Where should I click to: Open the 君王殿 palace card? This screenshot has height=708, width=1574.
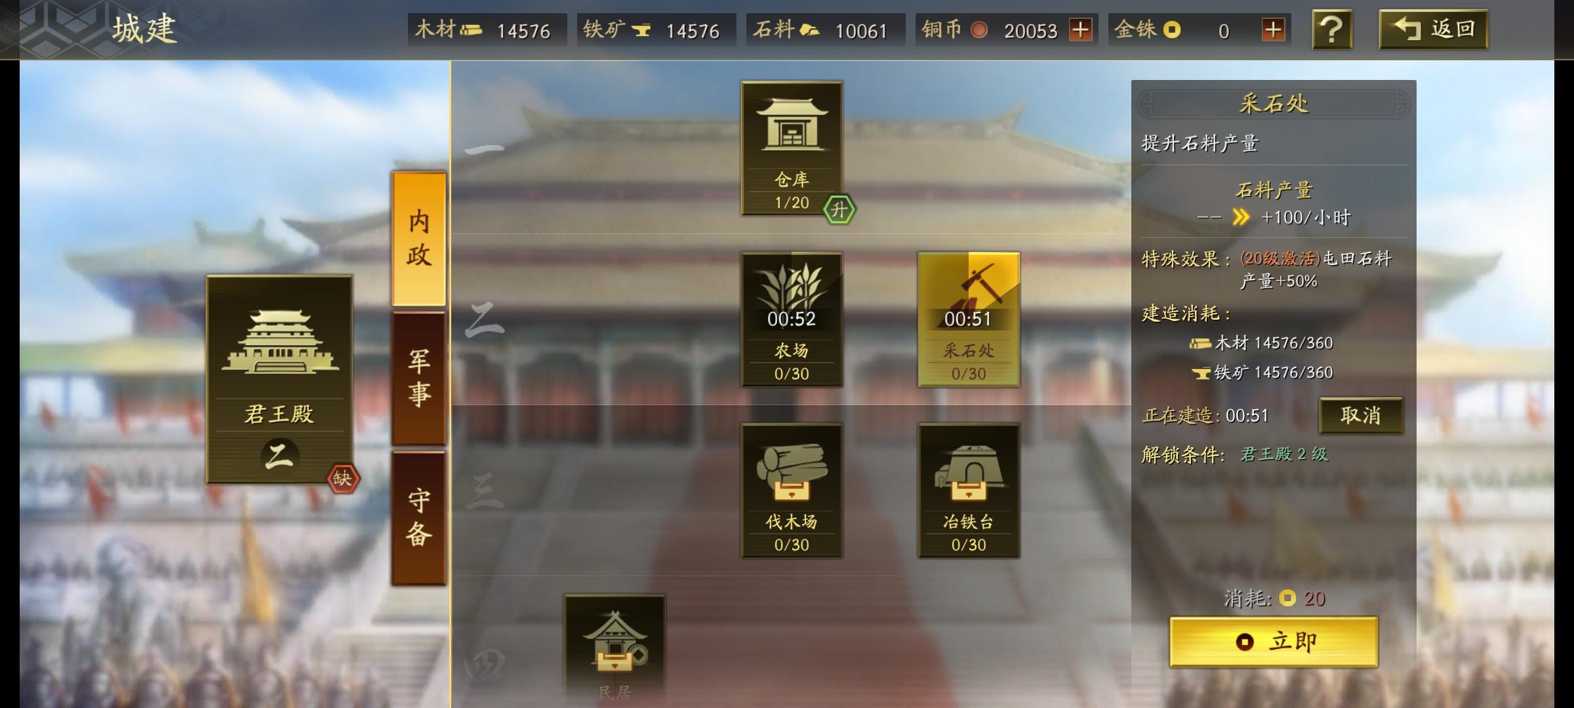[279, 379]
